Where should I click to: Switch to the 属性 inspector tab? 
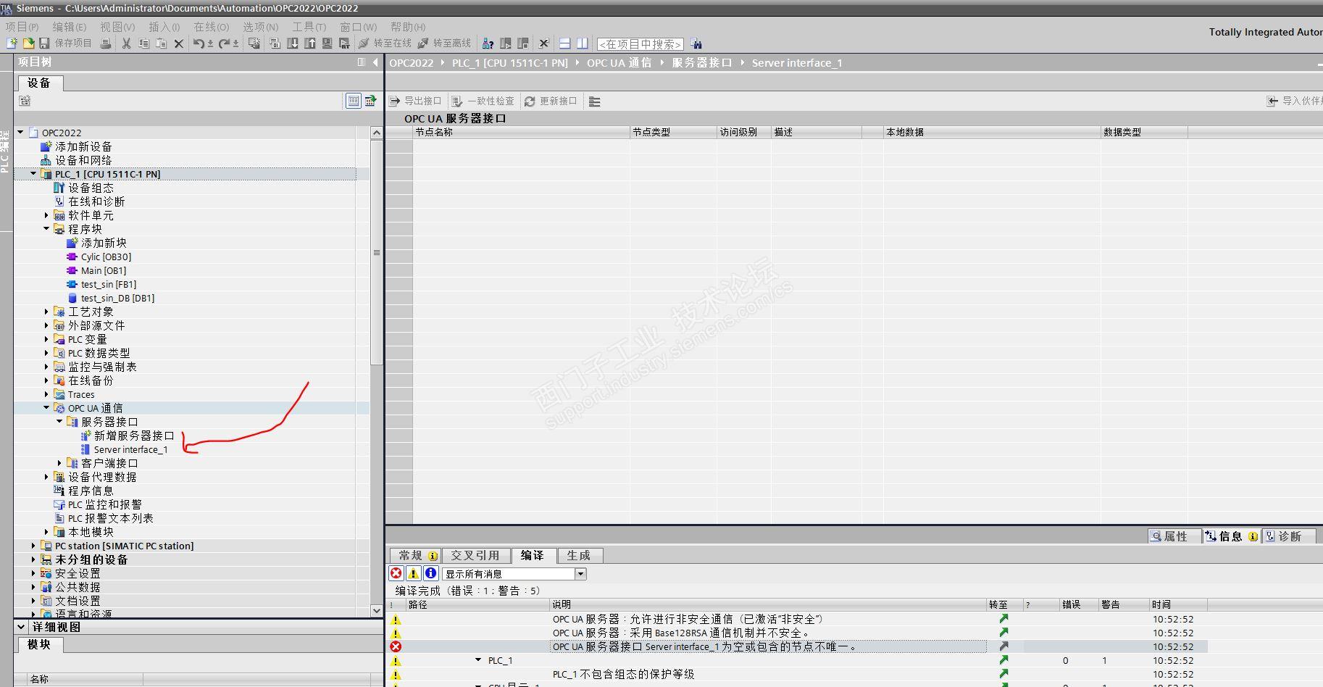1174,536
